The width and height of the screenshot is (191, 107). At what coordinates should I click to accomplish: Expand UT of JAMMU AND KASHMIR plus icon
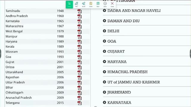(104, 82)
